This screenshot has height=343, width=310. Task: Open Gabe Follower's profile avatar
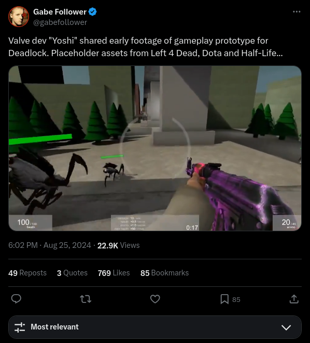19,17
